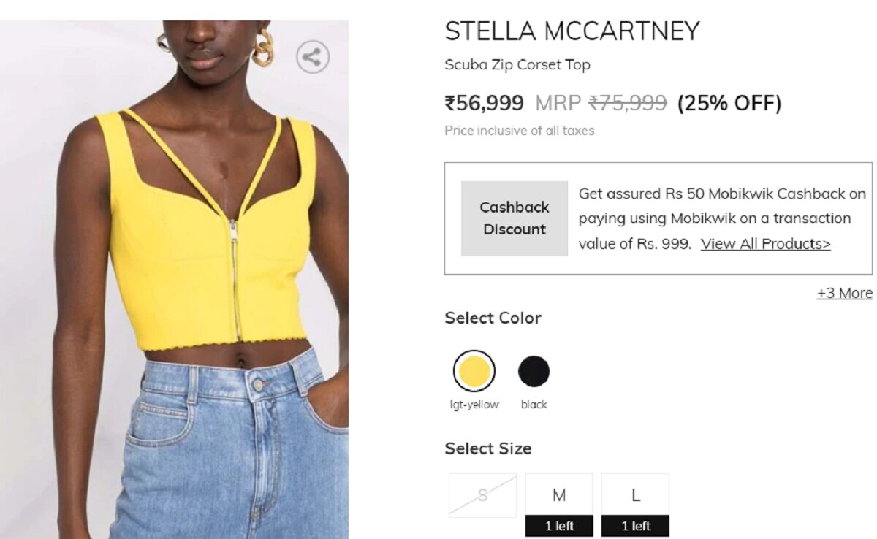Click the Scuba Zip Corset Top title
This screenshot has height=539, width=877.
click(x=517, y=64)
